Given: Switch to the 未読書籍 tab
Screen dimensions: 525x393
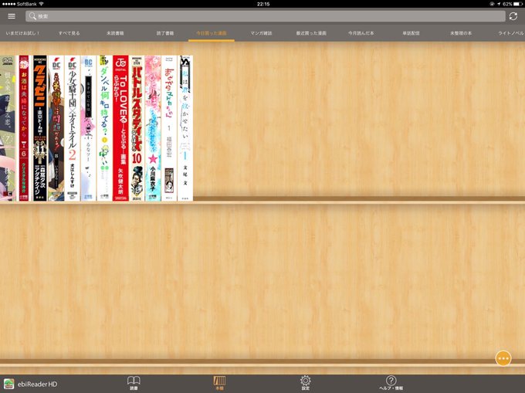Looking at the screenshot, I should pyautogui.click(x=115, y=33).
